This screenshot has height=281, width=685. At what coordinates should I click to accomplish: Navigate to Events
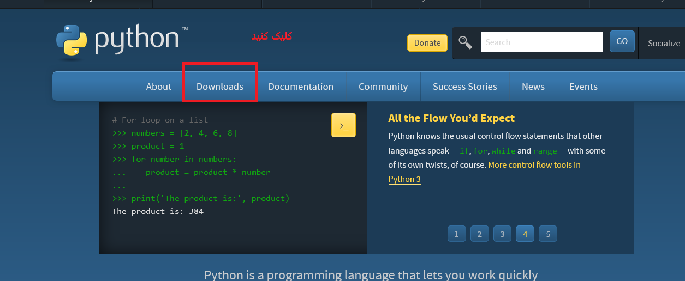click(583, 87)
